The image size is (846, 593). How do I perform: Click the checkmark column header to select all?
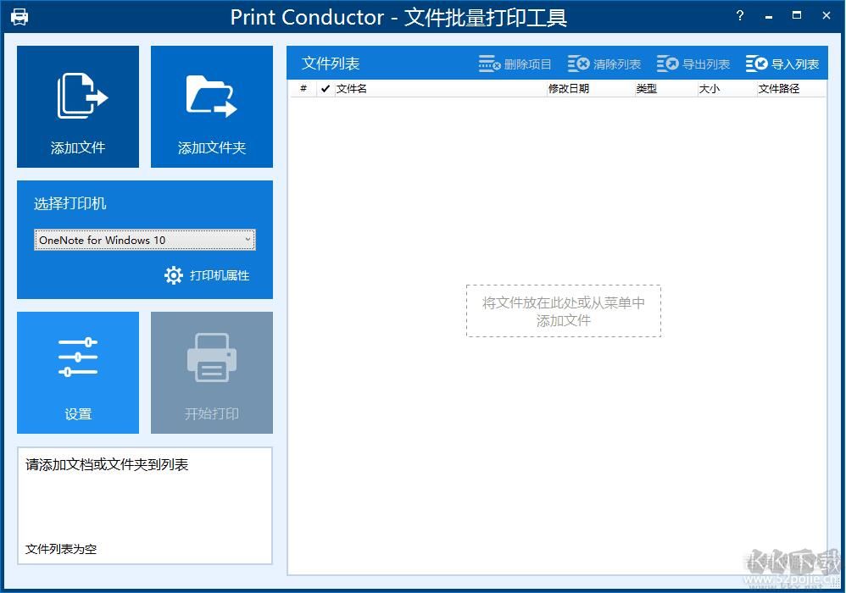pos(325,88)
